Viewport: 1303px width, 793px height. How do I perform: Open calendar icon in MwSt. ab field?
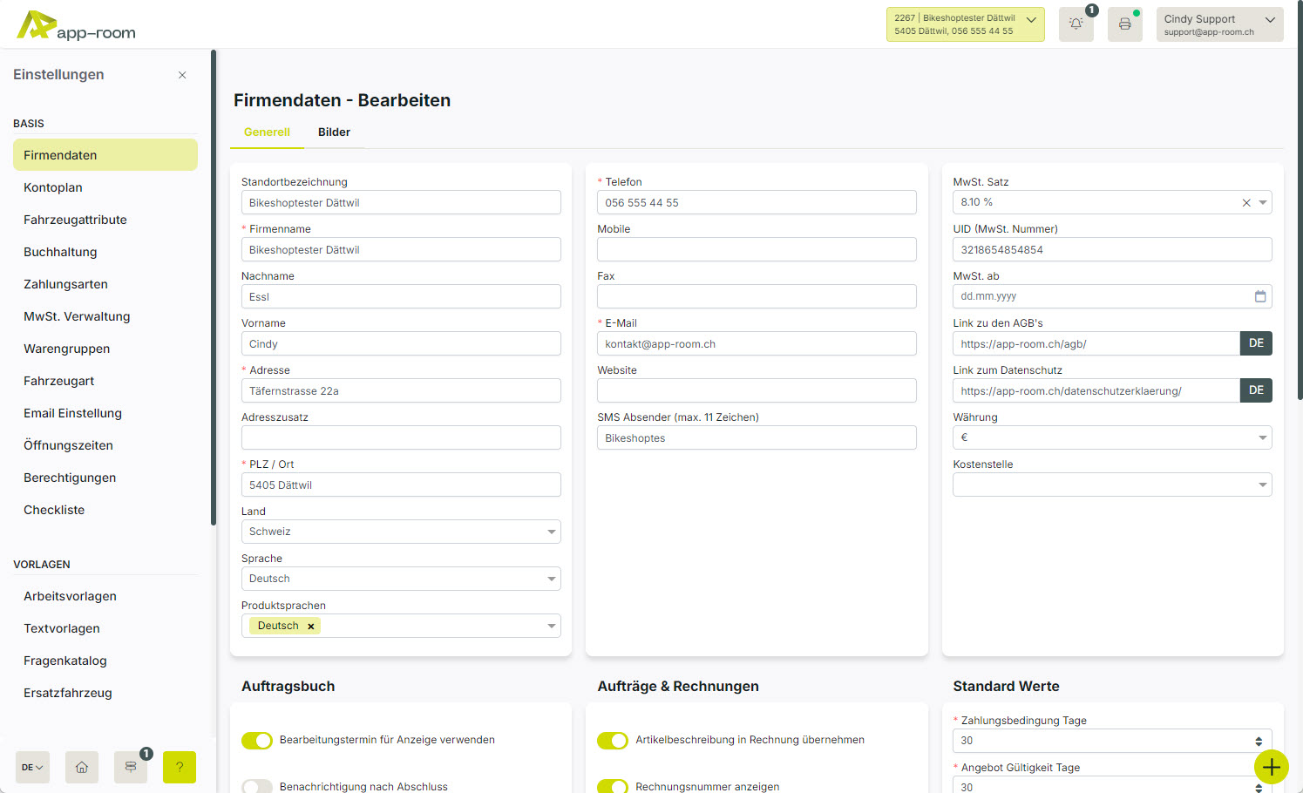click(1259, 296)
